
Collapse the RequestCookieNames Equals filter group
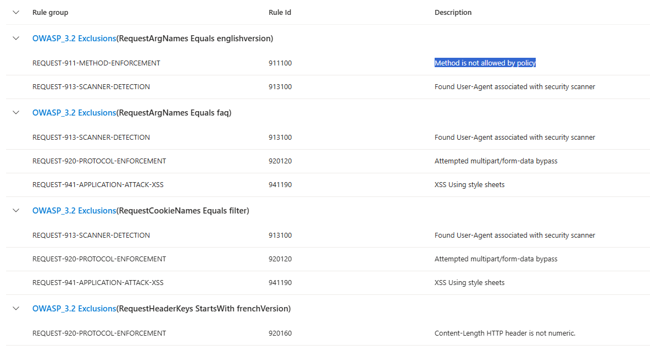[16, 211]
